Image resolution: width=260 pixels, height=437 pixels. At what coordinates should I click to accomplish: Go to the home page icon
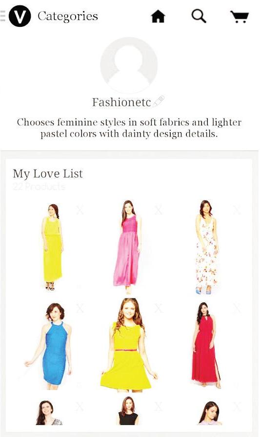point(158,16)
